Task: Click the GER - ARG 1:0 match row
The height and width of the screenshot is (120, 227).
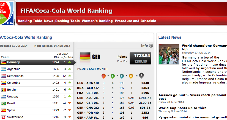Action: click(x=114, y=83)
